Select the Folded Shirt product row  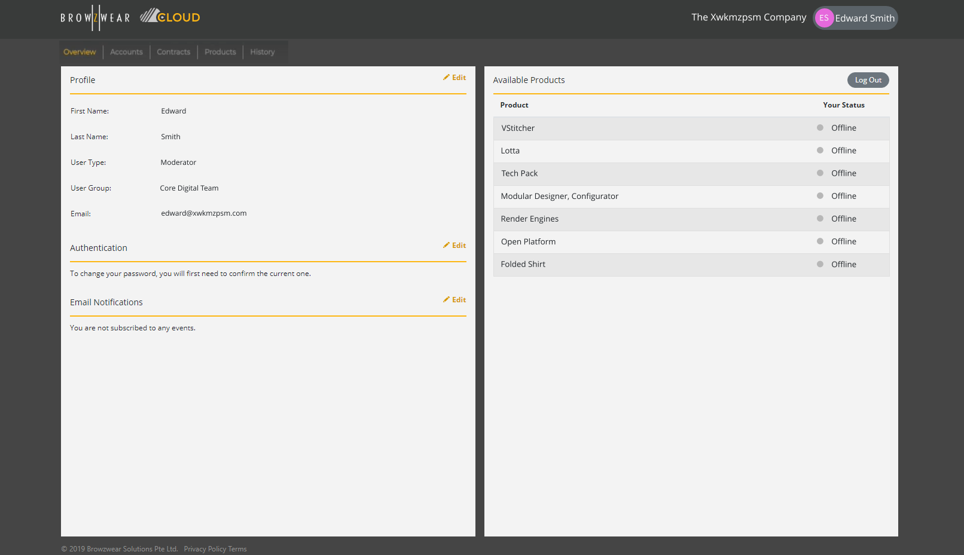pyautogui.click(x=691, y=264)
